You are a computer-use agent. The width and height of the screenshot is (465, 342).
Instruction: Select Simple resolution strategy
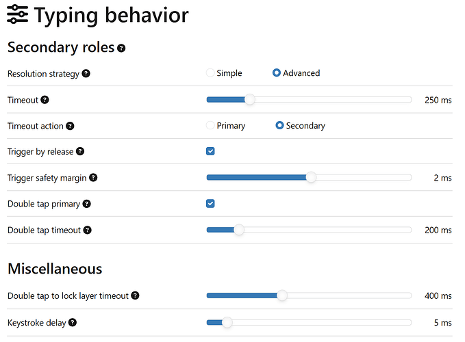coord(210,73)
